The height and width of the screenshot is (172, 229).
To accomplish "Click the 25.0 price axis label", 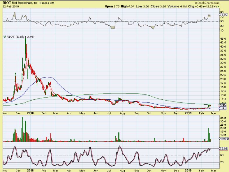I will 223,71.
